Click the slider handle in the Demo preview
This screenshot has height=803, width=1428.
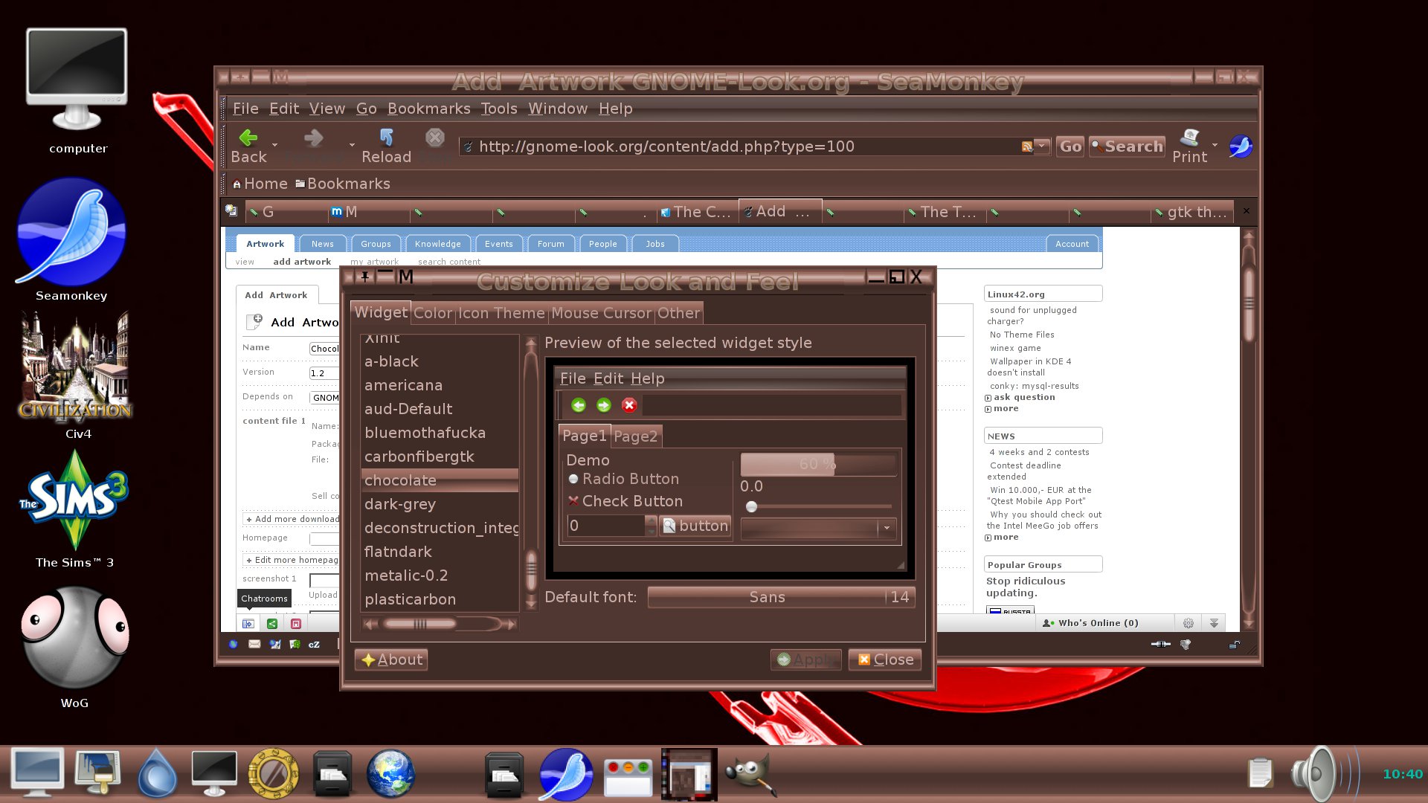pos(751,506)
